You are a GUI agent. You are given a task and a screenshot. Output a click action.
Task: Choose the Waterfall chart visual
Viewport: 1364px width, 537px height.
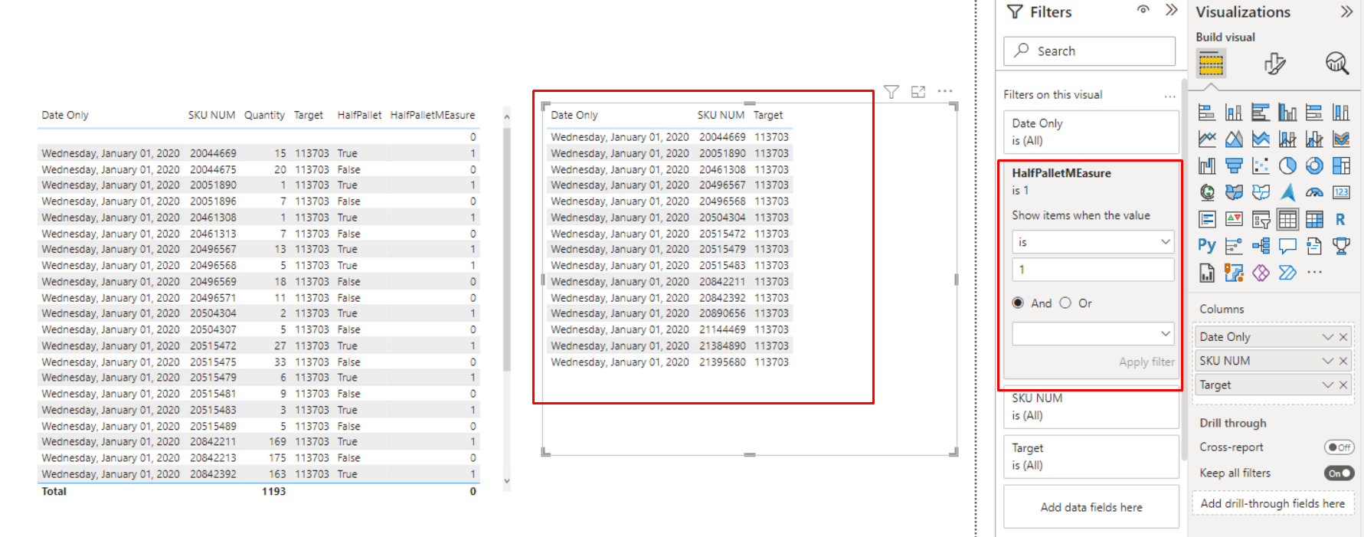tap(1207, 165)
